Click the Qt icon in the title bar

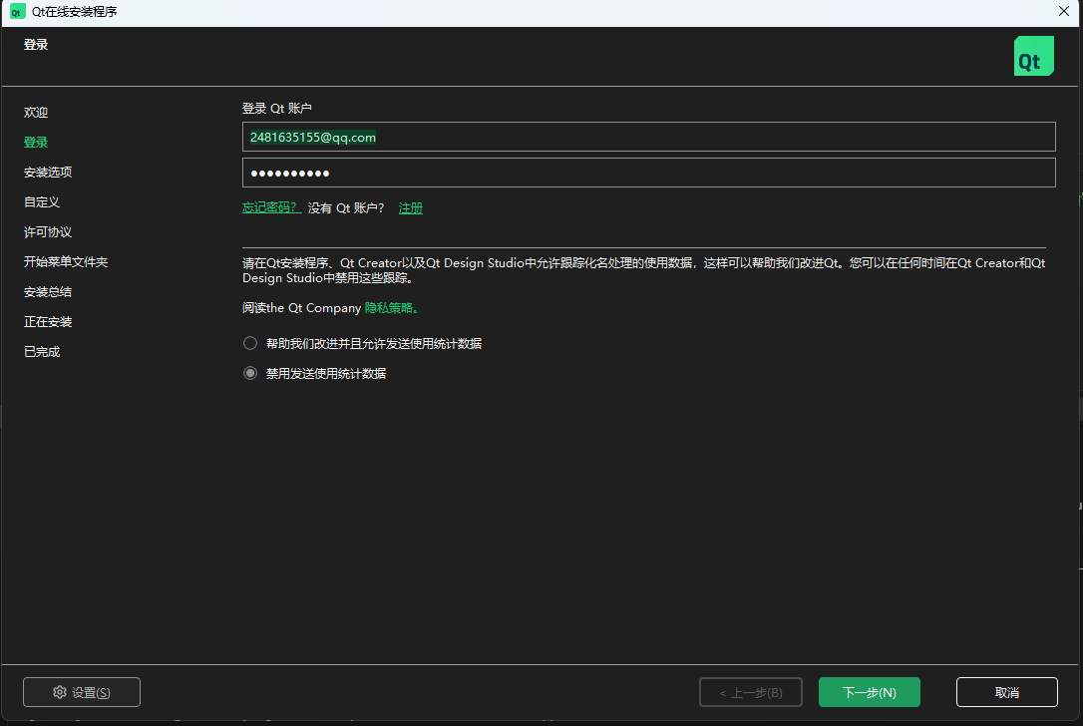tap(17, 12)
